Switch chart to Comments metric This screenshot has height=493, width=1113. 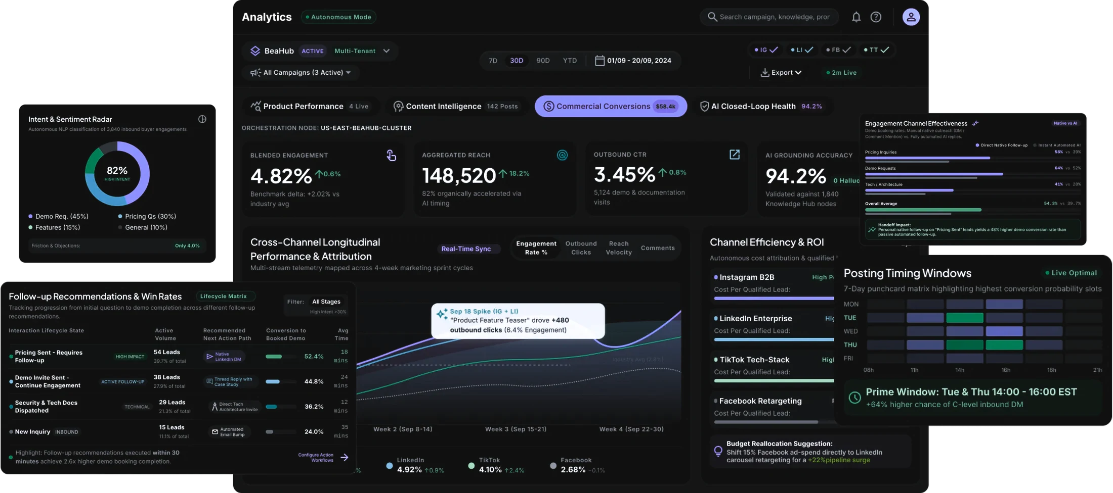[658, 248]
